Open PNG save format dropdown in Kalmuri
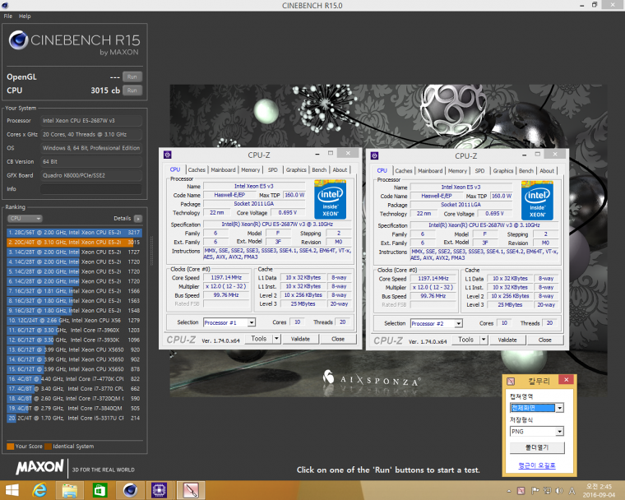 (x=560, y=432)
